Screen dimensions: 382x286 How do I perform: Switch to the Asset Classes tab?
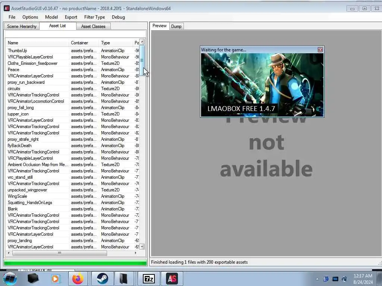93,26
